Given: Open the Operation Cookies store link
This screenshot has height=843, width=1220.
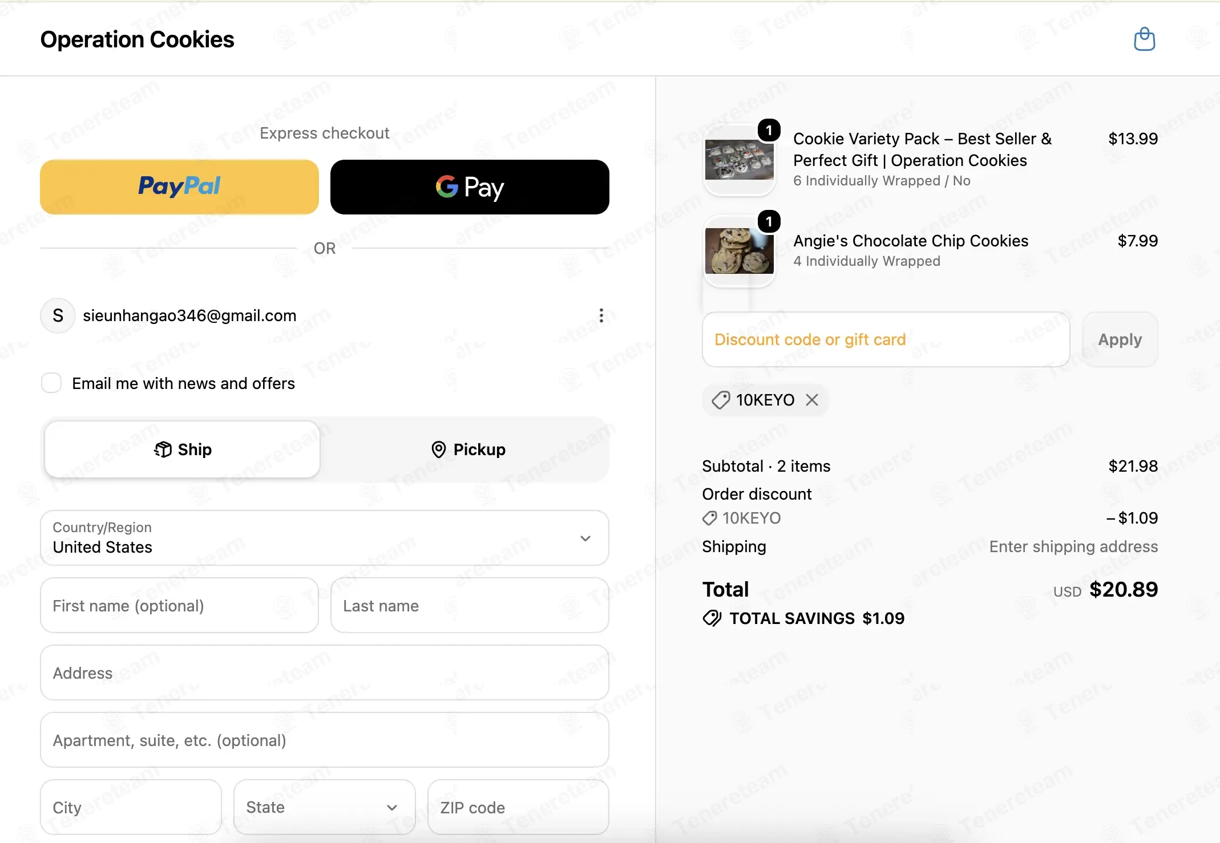Looking at the screenshot, I should click(137, 39).
